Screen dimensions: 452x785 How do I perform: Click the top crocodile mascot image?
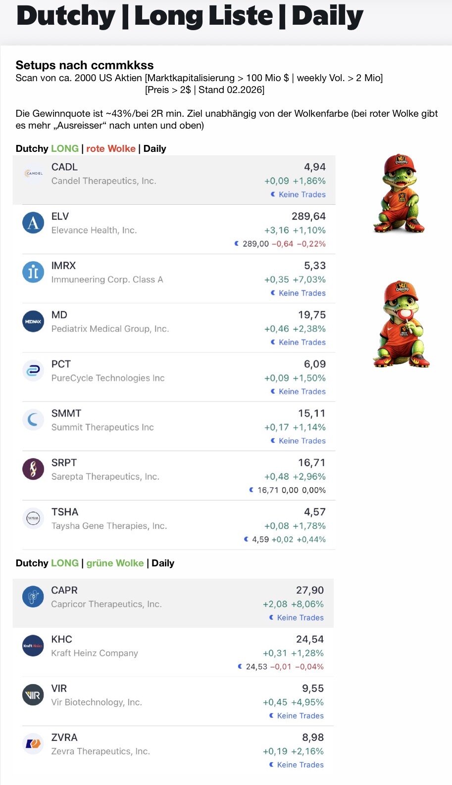click(x=400, y=194)
